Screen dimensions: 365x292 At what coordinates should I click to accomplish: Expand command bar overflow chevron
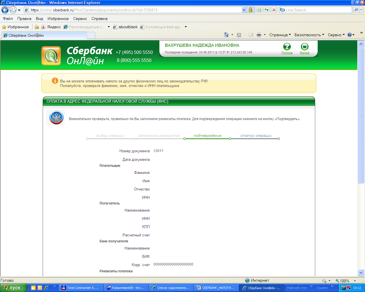click(x=362, y=33)
